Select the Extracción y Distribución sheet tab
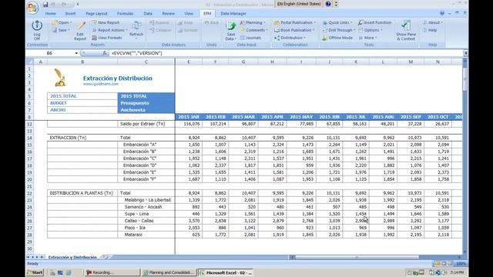Viewport: 493px width, 277px height. (x=72, y=257)
